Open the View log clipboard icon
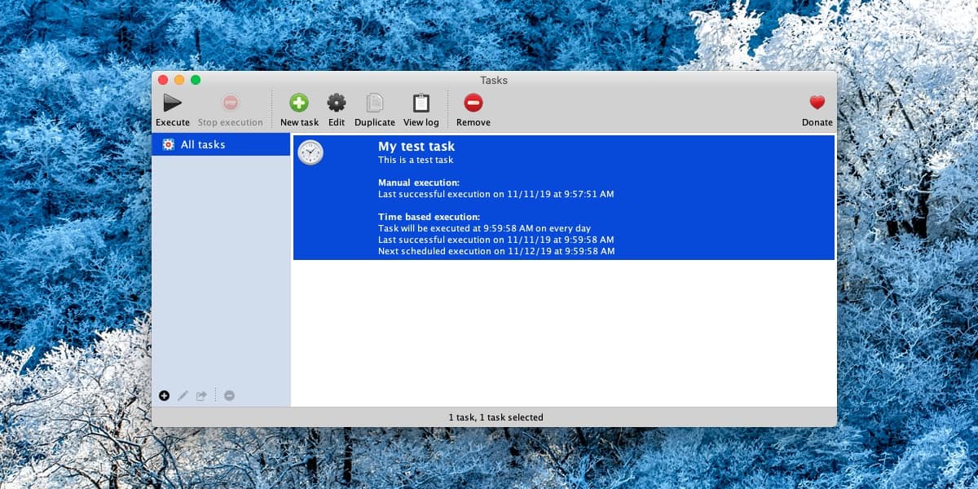This screenshot has width=978, height=489. pos(421,103)
